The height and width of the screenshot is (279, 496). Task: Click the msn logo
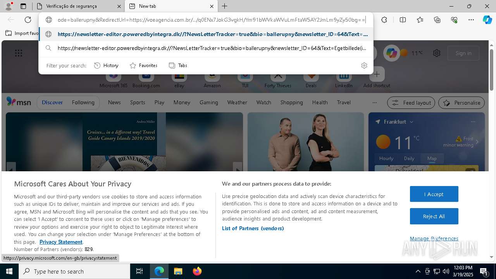pos(19,102)
